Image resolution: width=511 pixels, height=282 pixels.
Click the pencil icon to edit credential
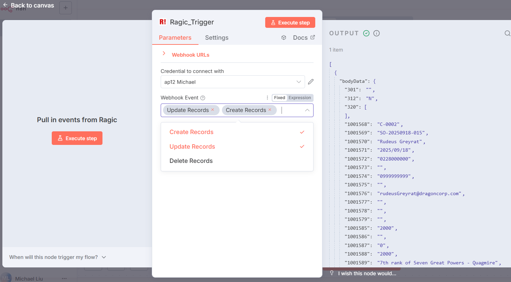310,82
